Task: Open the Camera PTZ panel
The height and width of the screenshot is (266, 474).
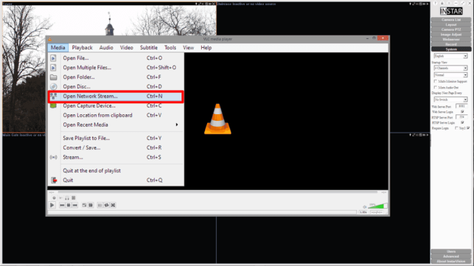Action: 450,29
